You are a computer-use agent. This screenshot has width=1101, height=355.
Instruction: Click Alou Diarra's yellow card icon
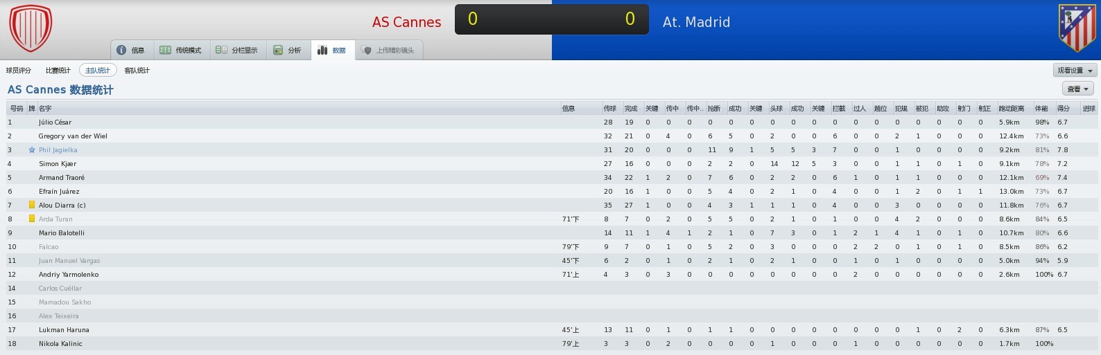pos(32,205)
